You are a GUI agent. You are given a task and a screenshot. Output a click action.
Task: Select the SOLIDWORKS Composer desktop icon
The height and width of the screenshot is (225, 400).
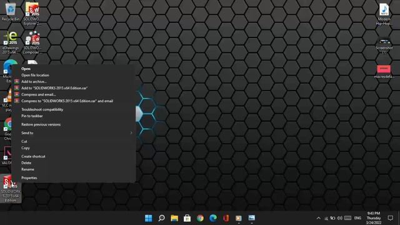[32, 42]
